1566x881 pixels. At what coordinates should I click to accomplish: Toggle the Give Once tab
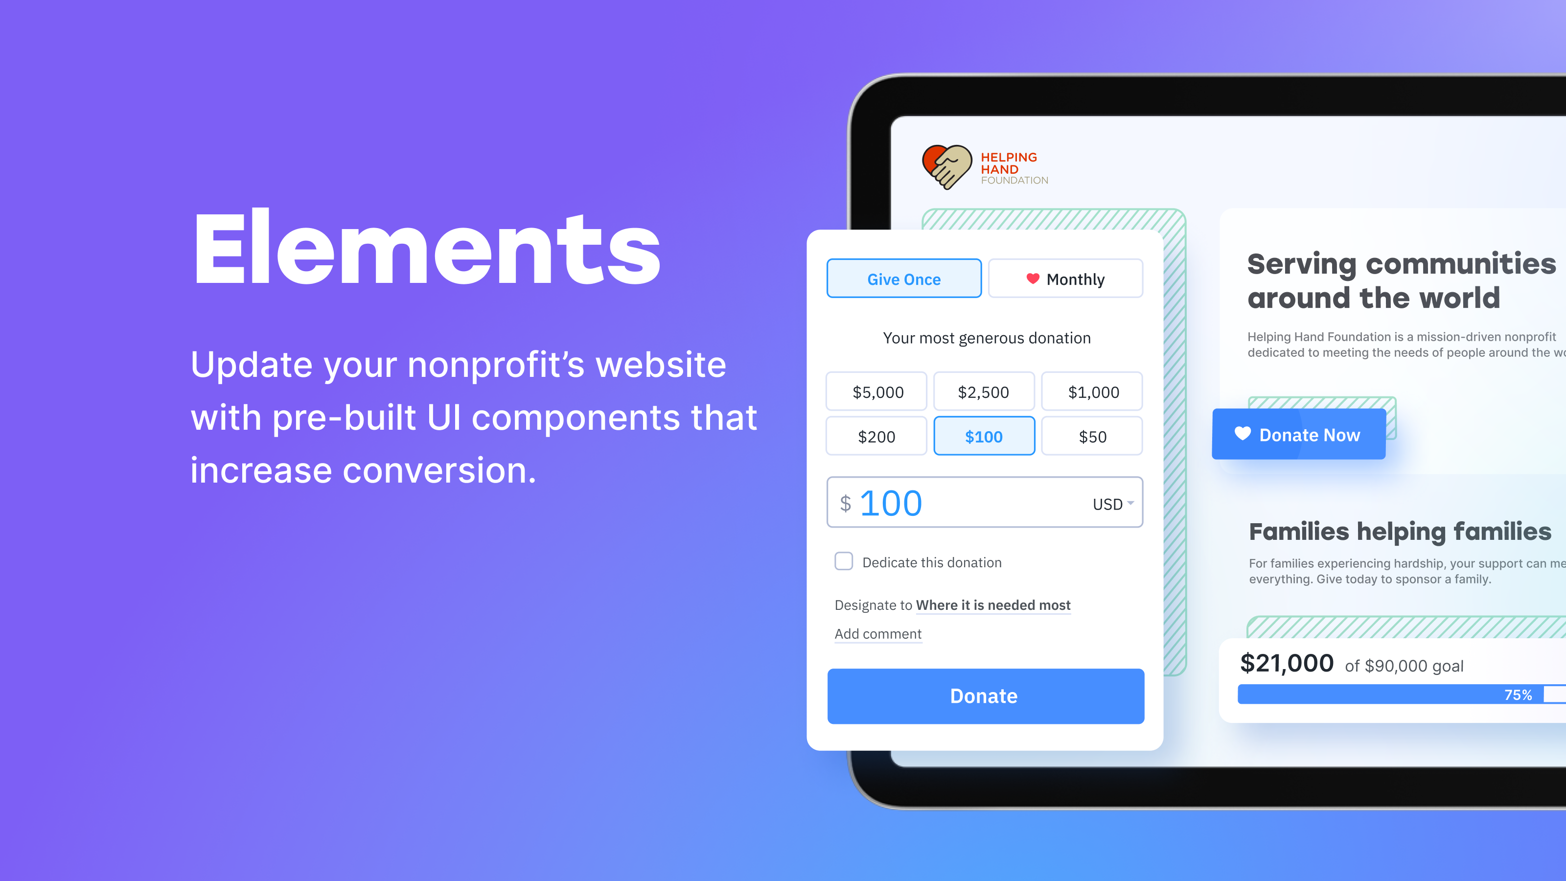[x=903, y=278]
